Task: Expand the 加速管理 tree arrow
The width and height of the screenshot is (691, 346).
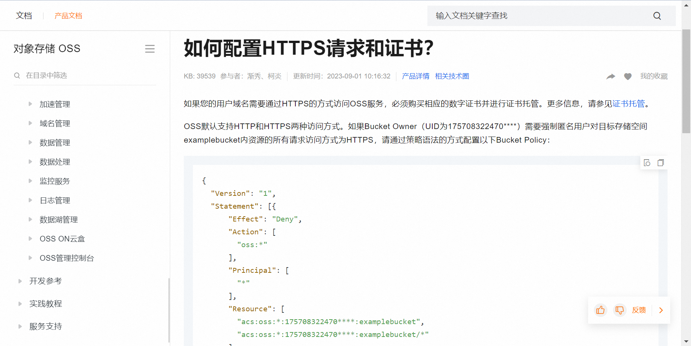Action: pos(30,104)
